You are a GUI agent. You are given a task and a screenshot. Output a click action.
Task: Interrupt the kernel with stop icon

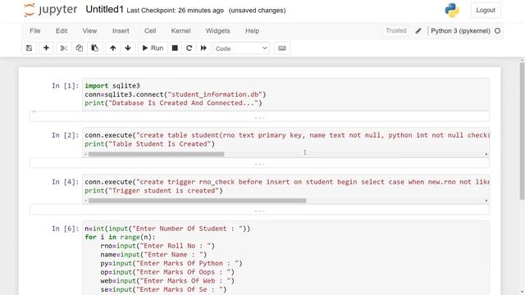[175, 48]
